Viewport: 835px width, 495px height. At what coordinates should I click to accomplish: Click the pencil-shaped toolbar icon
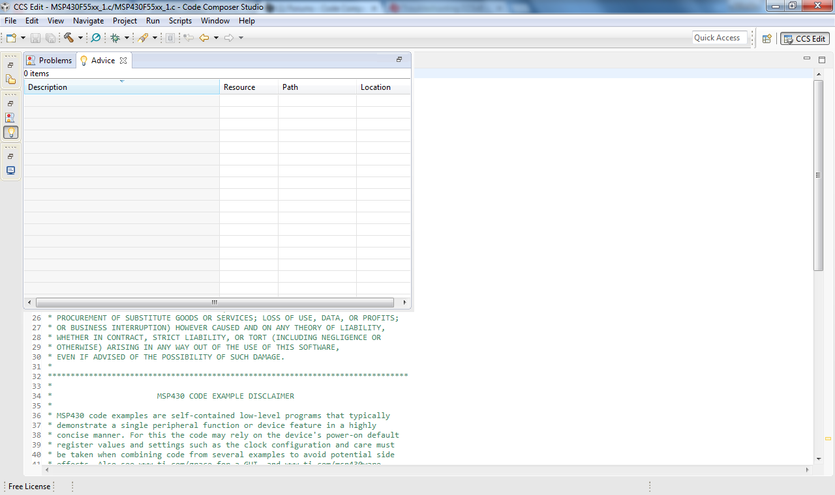[143, 38]
